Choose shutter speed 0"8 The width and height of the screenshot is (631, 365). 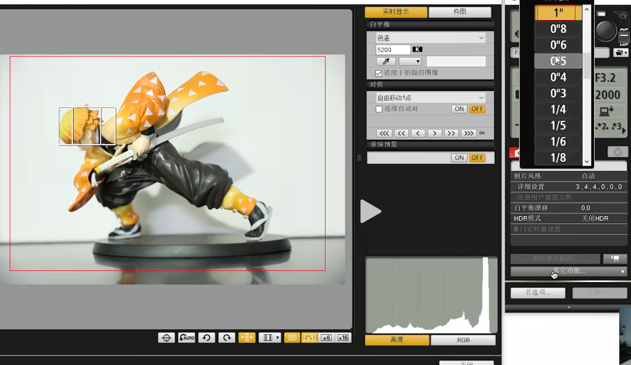click(x=558, y=29)
